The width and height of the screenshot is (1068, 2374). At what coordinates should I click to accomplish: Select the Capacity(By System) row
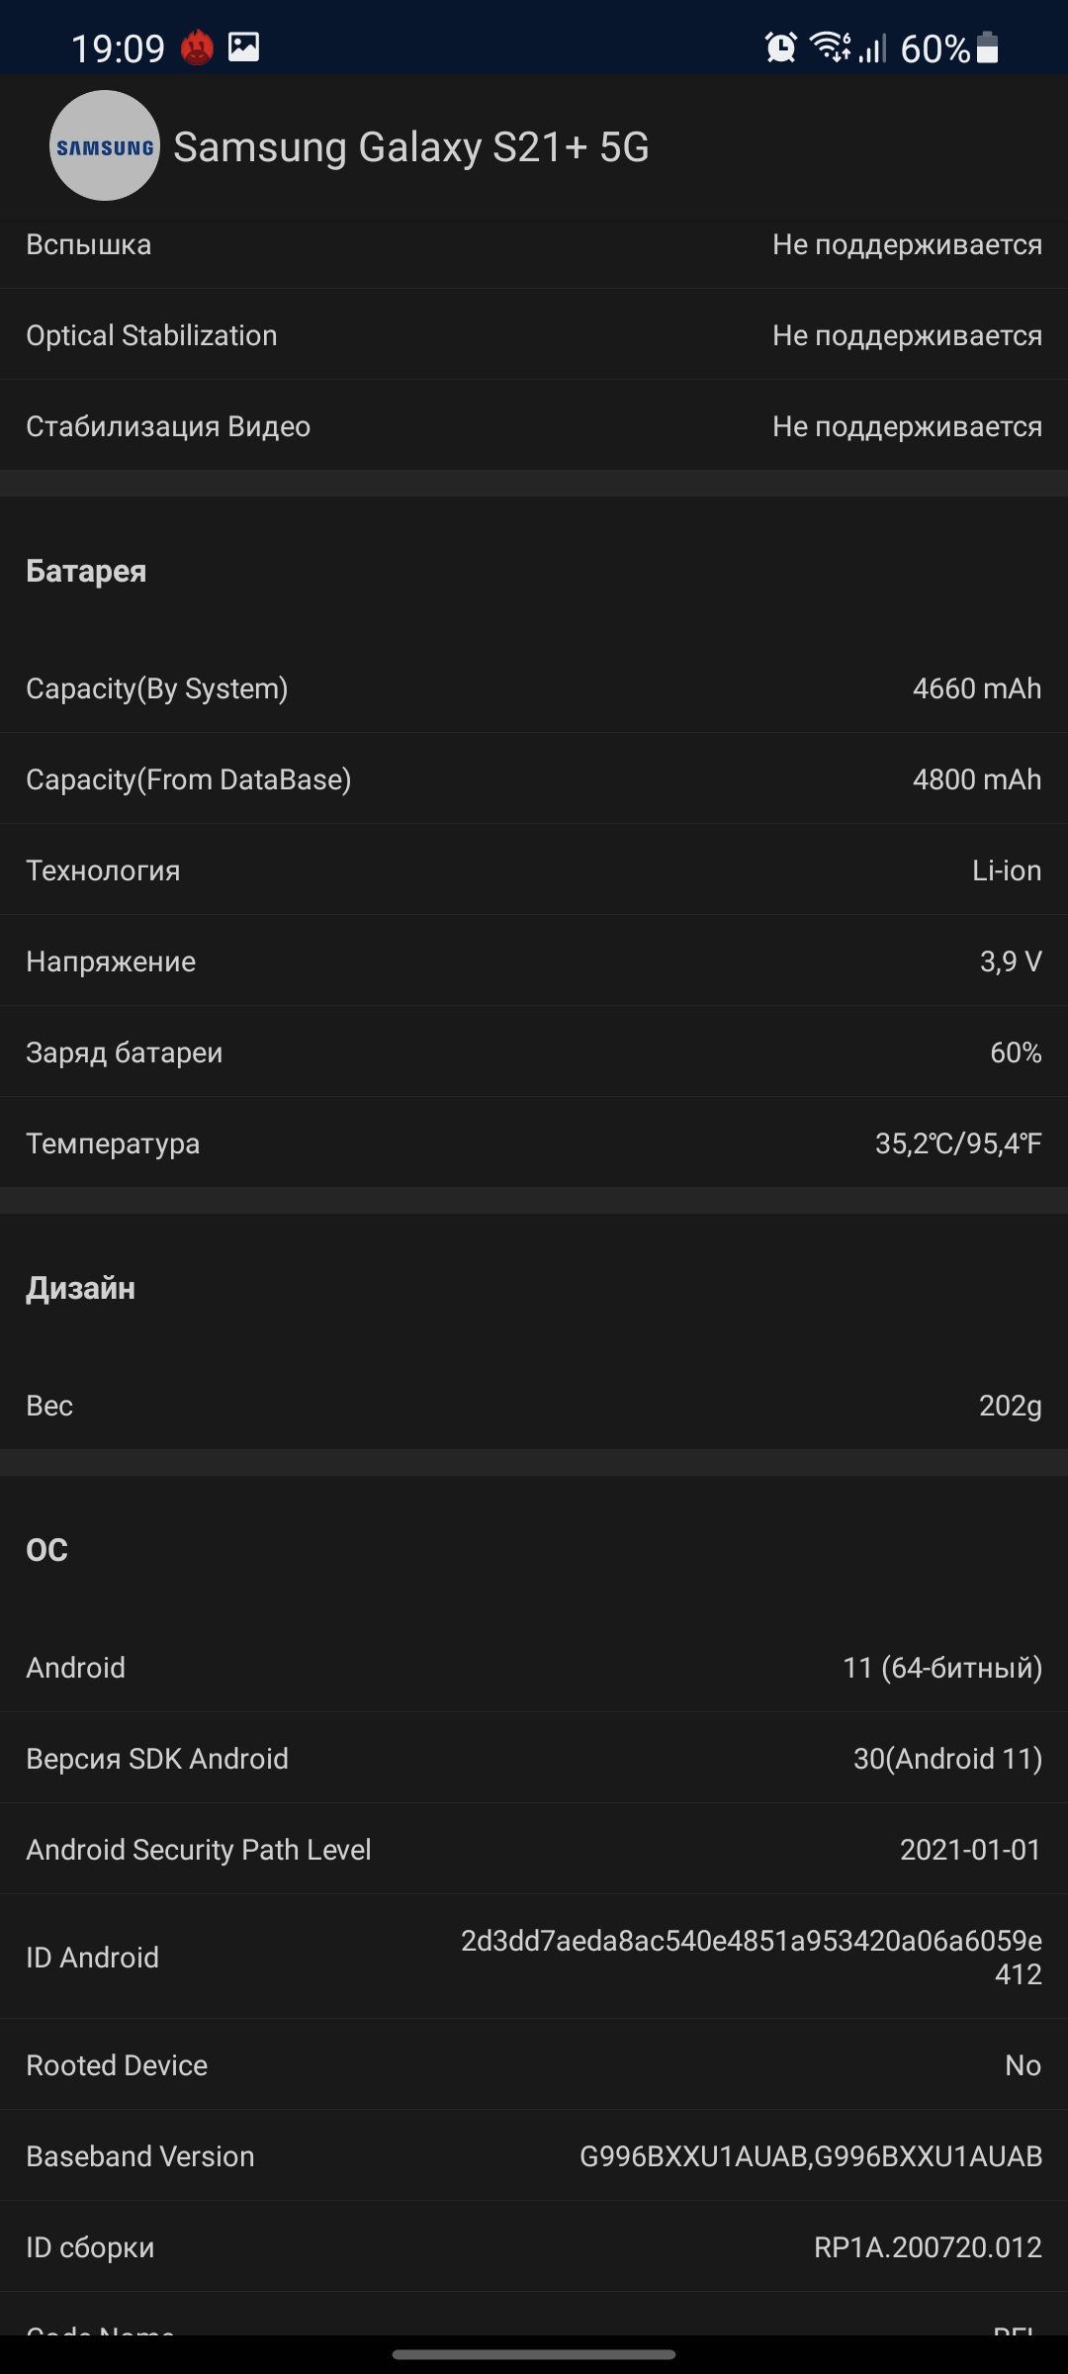[534, 688]
